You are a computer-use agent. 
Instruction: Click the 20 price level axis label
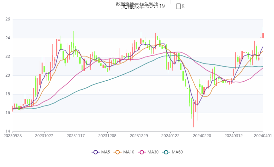click(x=7, y=75)
